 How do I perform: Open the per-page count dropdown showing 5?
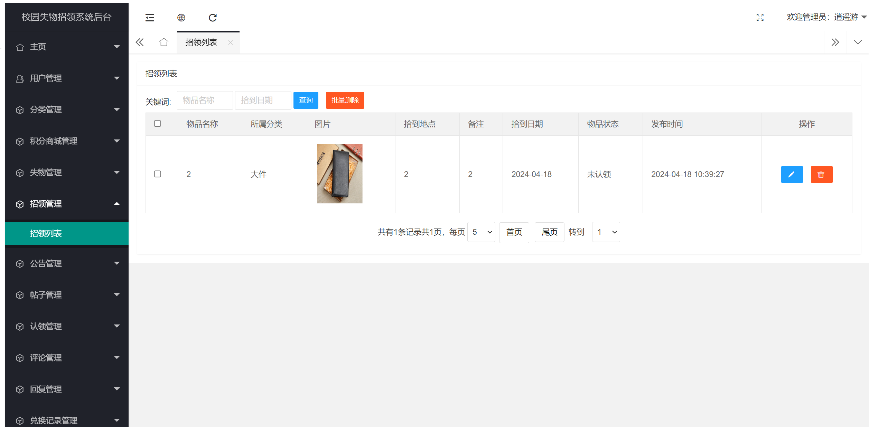(481, 232)
